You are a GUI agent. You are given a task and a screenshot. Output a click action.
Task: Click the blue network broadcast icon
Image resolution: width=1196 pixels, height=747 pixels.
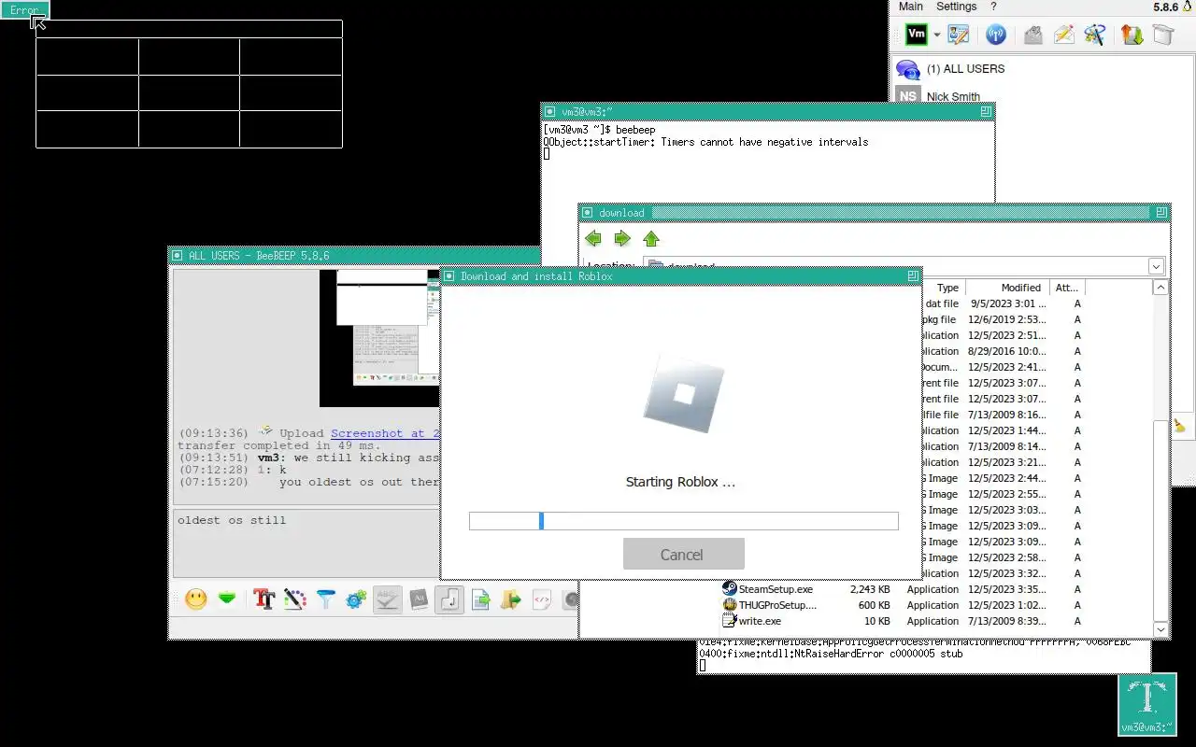[996, 35]
